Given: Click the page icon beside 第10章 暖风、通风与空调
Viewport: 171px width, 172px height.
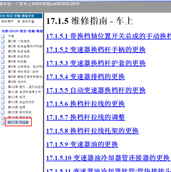Looking at the screenshot, I should tap(3, 87).
